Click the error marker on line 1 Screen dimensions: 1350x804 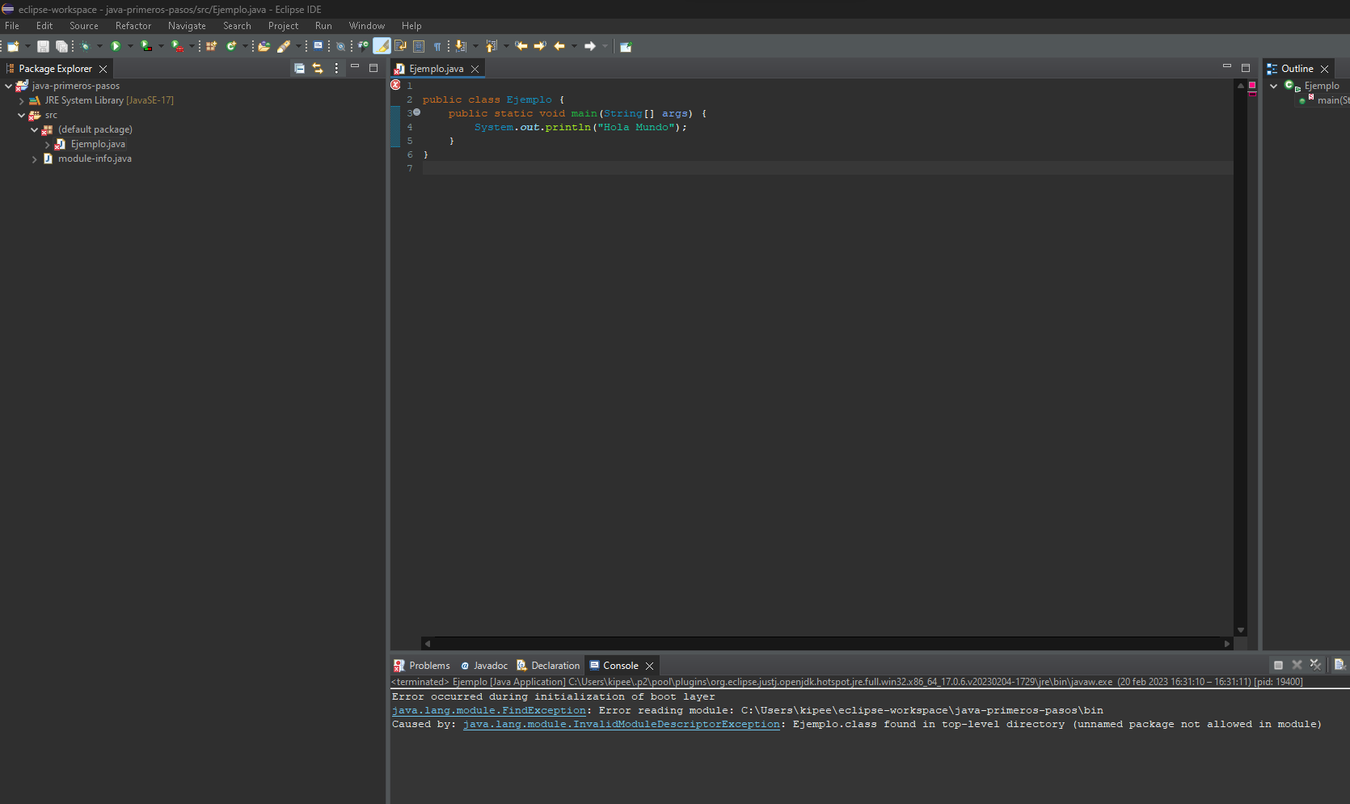[395, 85]
